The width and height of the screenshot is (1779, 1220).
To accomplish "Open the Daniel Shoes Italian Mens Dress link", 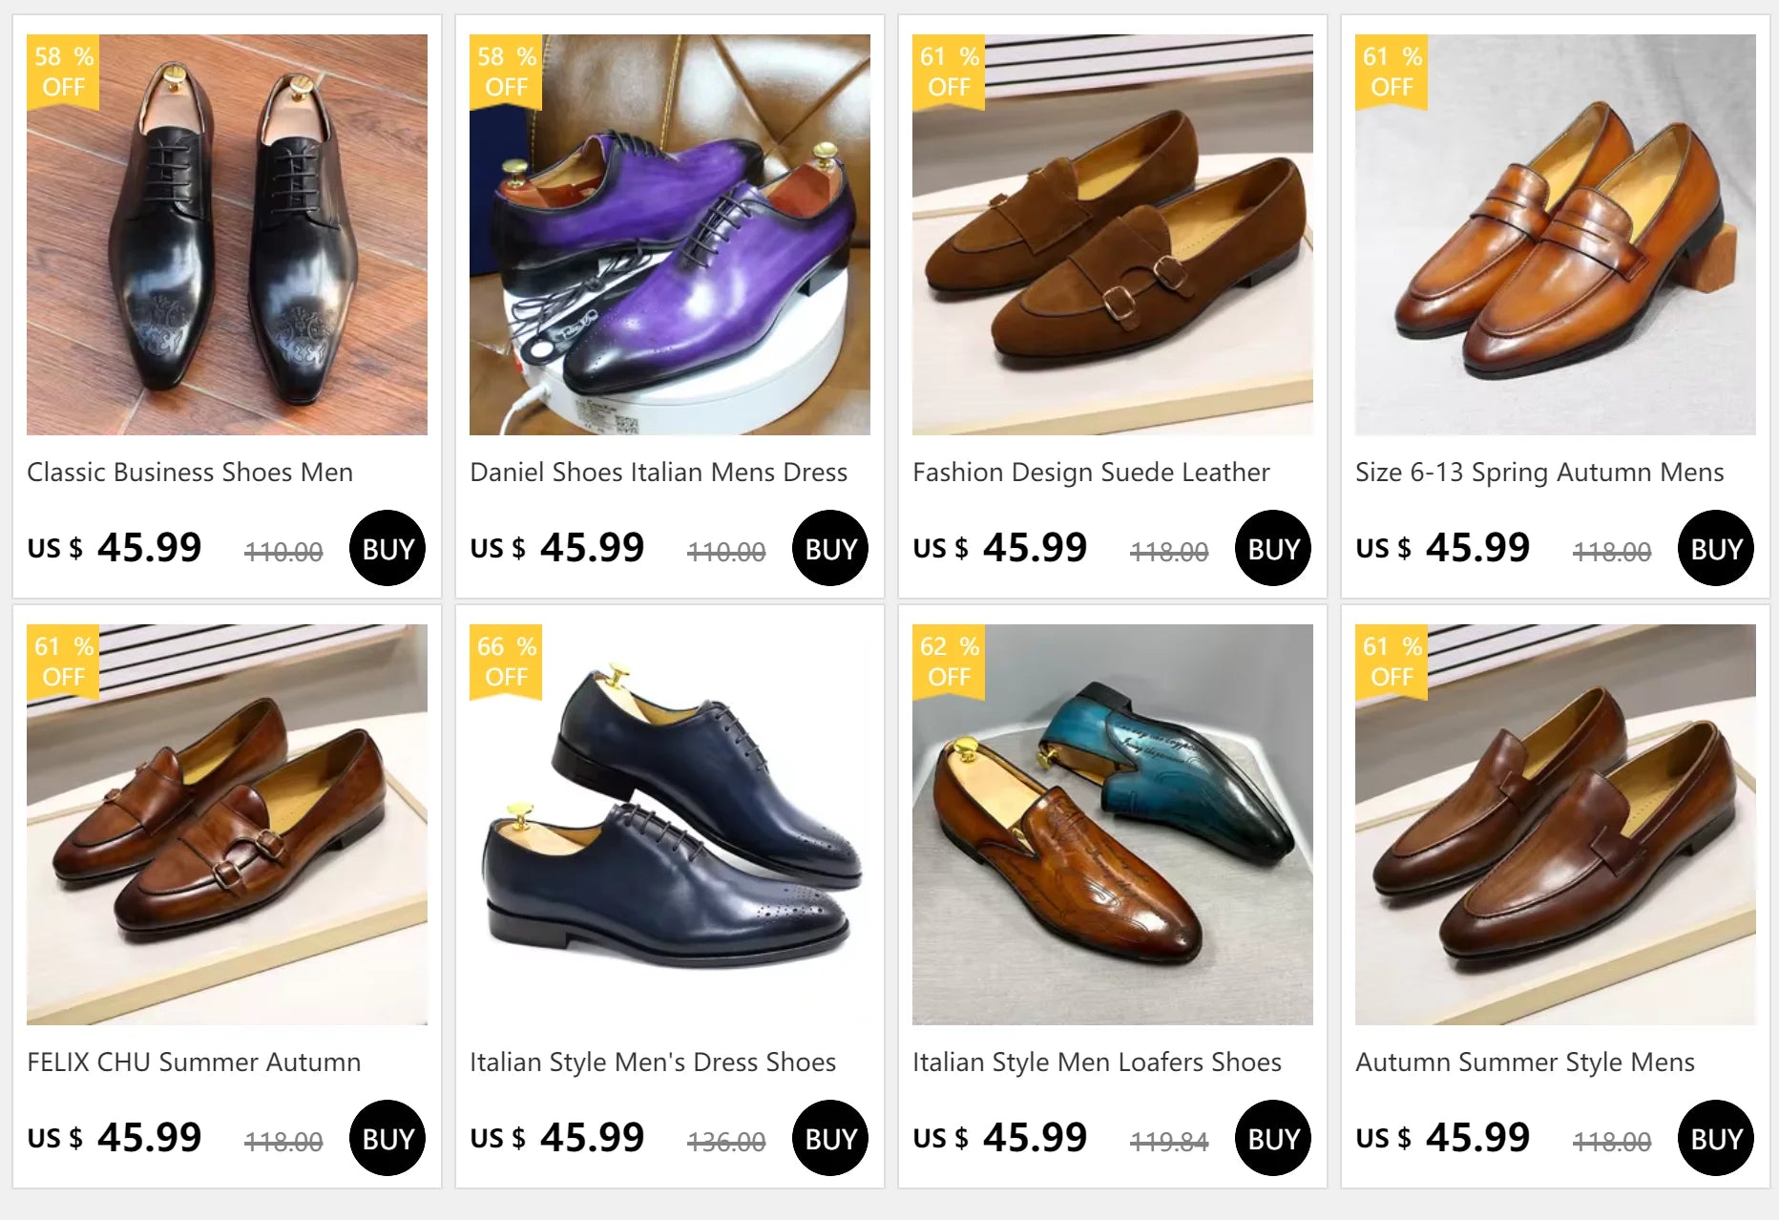I will click(659, 473).
